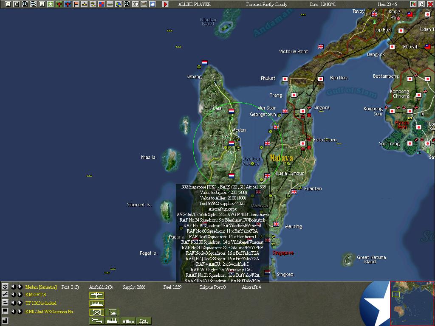
Task: Previous task force arrow beside TF 1363
Action: pyautogui.click(x=13, y=303)
